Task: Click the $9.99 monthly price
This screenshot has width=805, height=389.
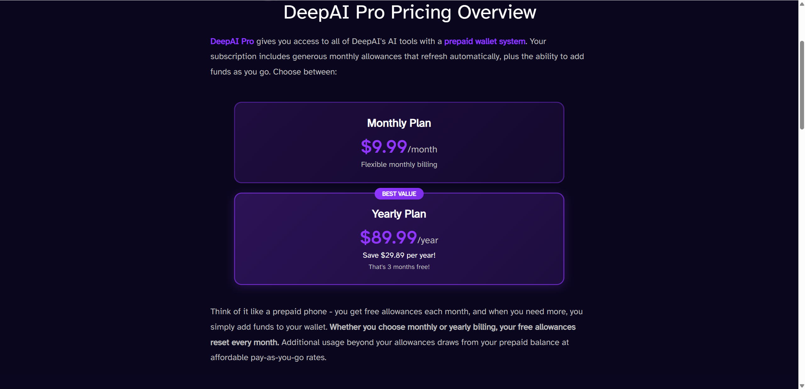Action: pos(384,147)
